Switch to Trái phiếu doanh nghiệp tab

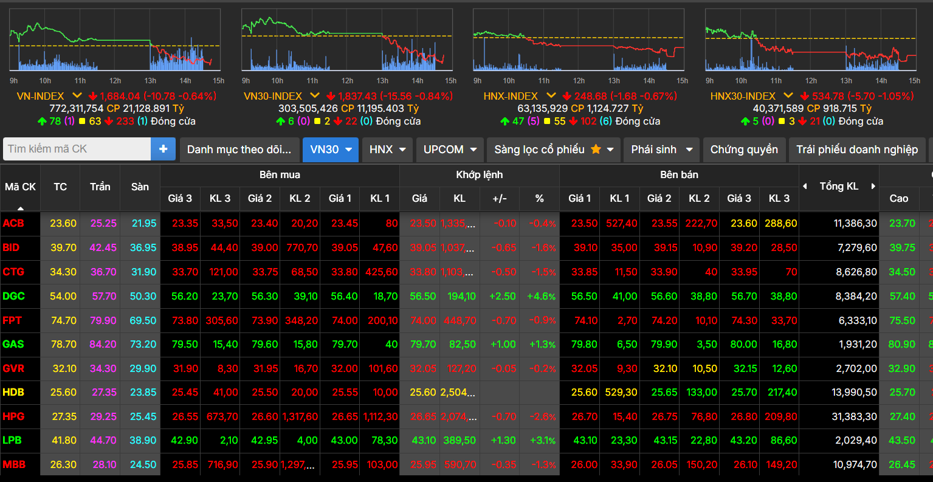click(857, 150)
